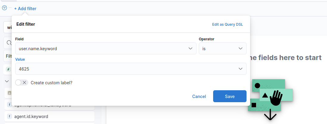Save the filter
This screenshot has width=327, height=124.
coord(230,96)
